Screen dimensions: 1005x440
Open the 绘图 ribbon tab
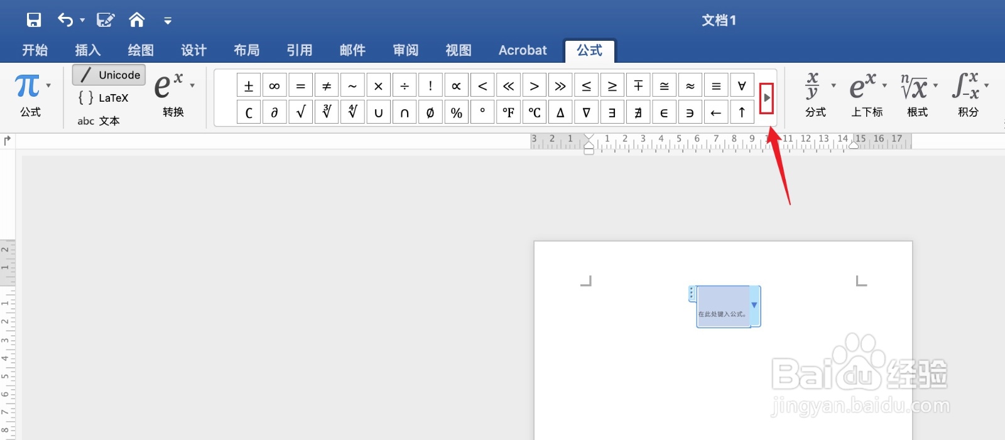(141, 50)
